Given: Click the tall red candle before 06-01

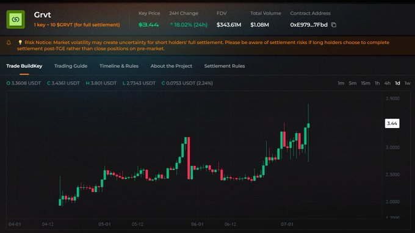Looking at the screenshot, I should point(189,158).
